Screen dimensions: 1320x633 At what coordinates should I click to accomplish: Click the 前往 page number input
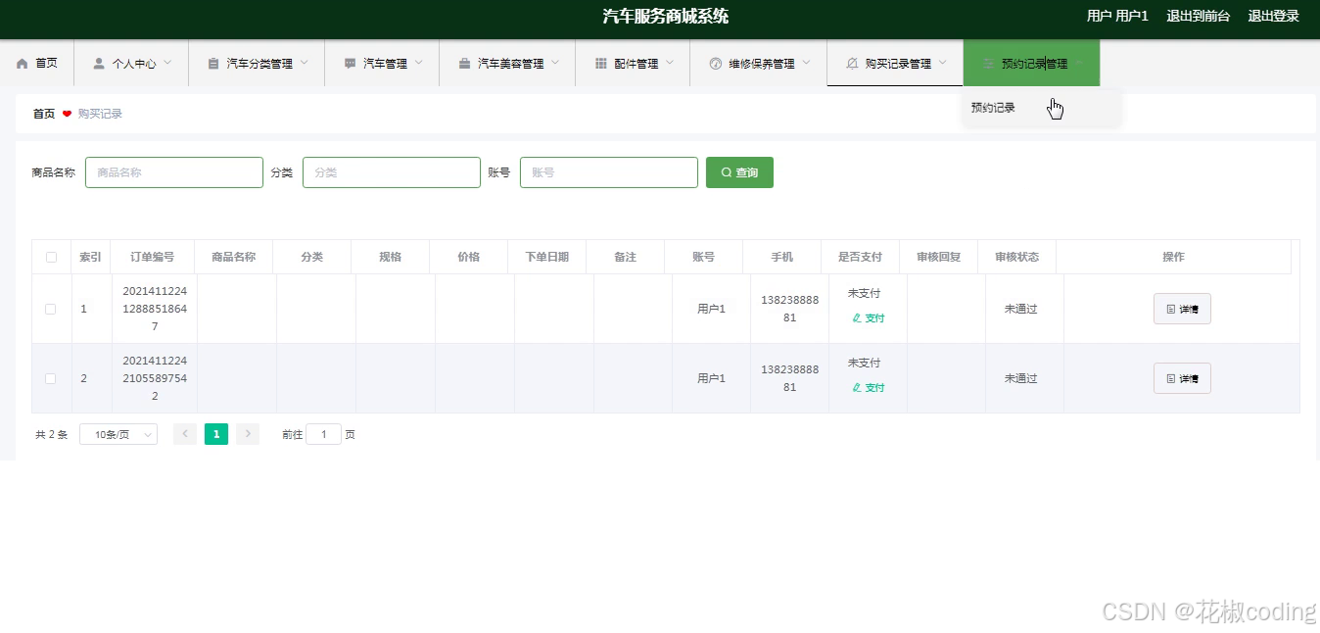[x=323, y=434]
